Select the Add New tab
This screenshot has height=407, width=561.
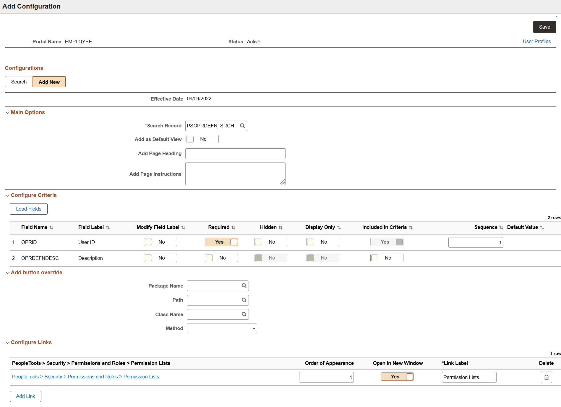click(x=49, y=82)
